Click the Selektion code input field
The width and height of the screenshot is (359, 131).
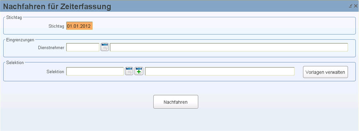pyautogui.click(x=95, y=71)
